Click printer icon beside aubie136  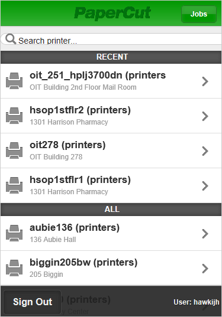coord(14,233)
